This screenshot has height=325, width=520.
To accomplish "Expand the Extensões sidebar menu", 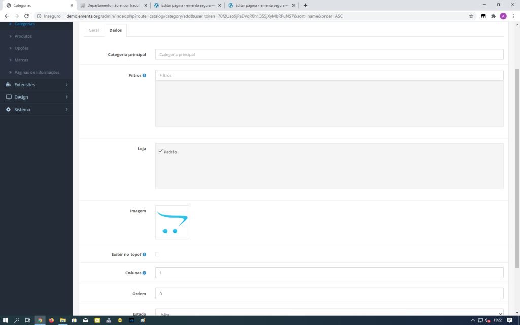I will [x=37, y=85].
